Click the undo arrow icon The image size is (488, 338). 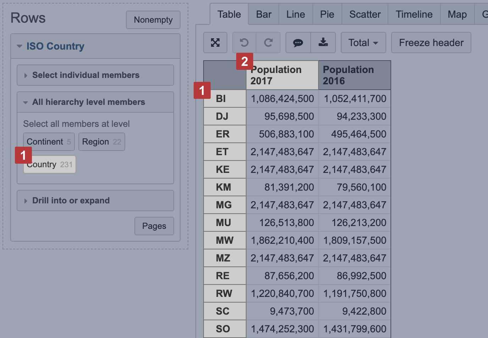[244, 43]
